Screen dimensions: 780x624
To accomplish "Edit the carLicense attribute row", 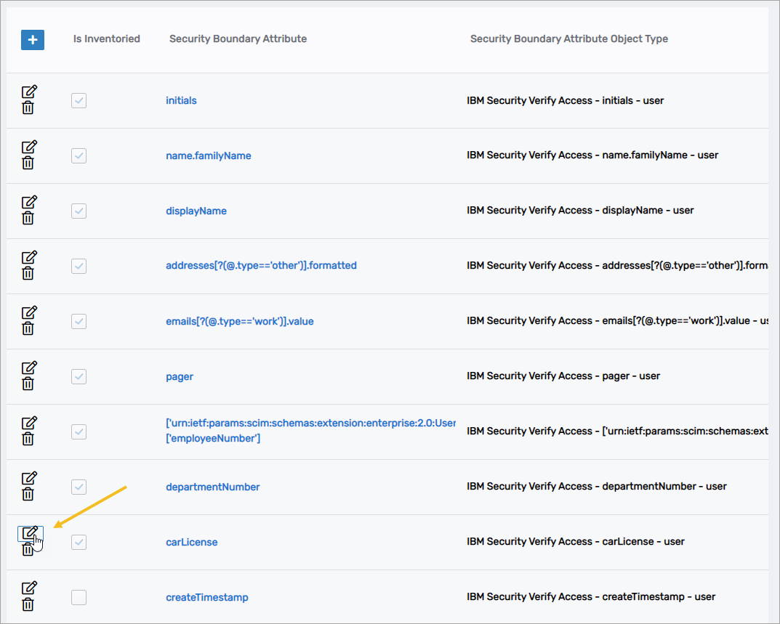I will [29, 533].
